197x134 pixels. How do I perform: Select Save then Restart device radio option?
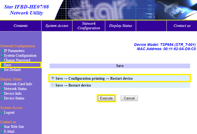[53, 85]
